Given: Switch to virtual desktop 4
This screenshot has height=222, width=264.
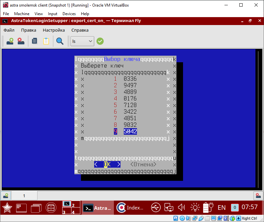Looking at the screenshot, I should 76,211.
